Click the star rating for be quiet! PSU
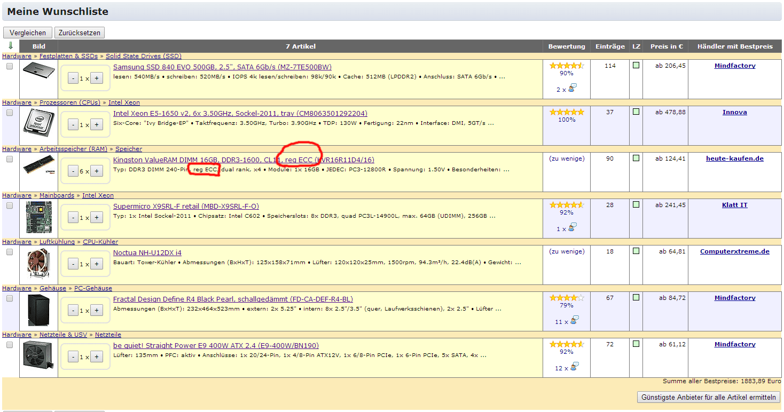Screen dimensions: 784x412 (567, 344)
